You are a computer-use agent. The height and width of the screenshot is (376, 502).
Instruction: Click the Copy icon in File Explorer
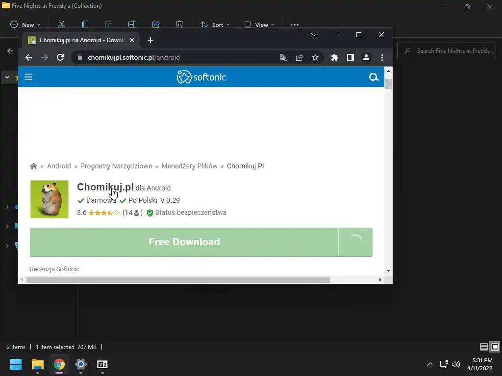[x=85, y=24]
